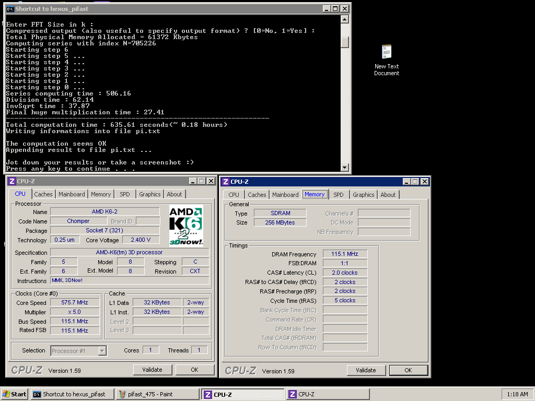Click console scrollbar up arrow
535x401 pixels.
pyautogui.click(x=345, y=19)
